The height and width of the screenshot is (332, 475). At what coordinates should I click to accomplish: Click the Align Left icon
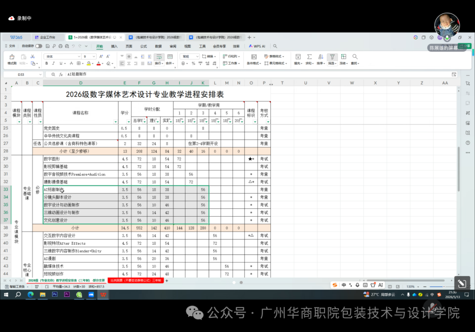click(x=122, y=63)
